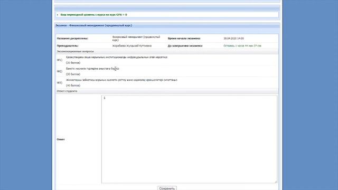Click the discipline name value Финансовый менеджмент
The width and height of the screenshot is (338, 190).
pos(136,39)
